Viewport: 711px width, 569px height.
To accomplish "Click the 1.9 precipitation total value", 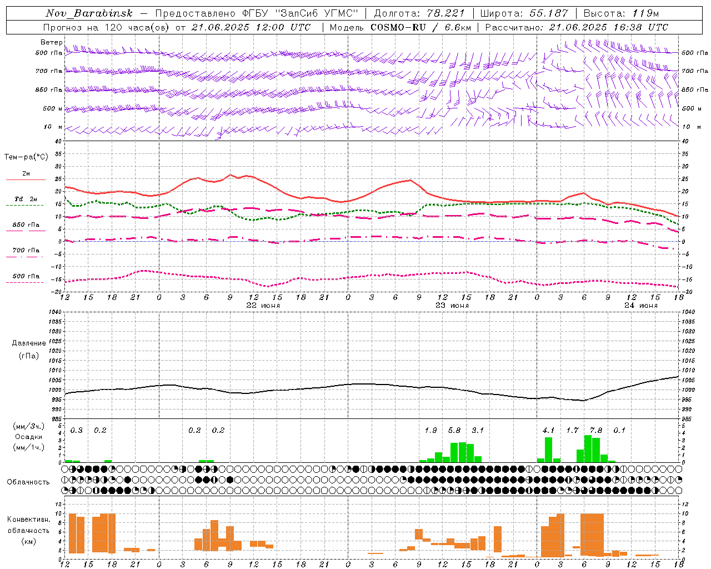I will [x=430, y=430].
